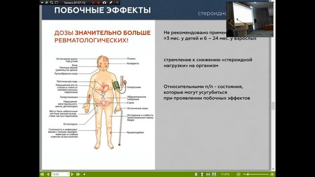This screenshot has height=177, width=315.
Task: Click the window selection icon in recording toolbar
Action: pos(47,2)
